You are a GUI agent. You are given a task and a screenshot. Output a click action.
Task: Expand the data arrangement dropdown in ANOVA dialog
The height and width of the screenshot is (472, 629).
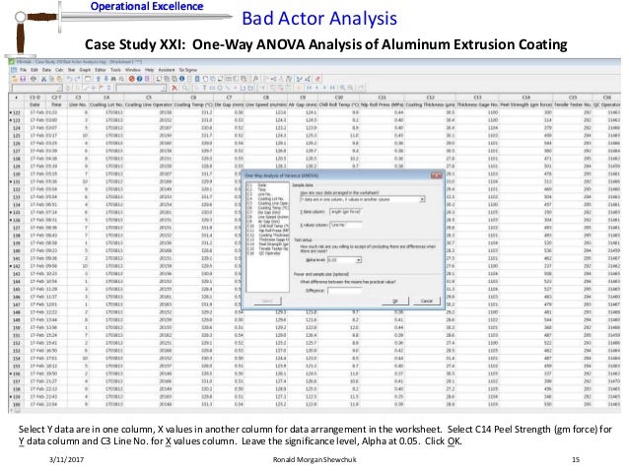(x=422, y=199)
